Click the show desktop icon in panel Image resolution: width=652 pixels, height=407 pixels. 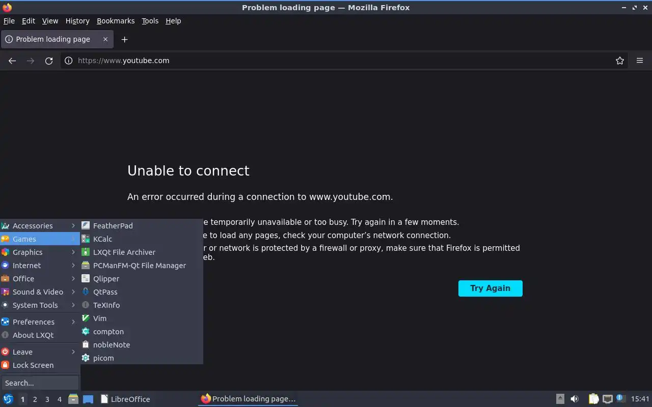(88, 399)
